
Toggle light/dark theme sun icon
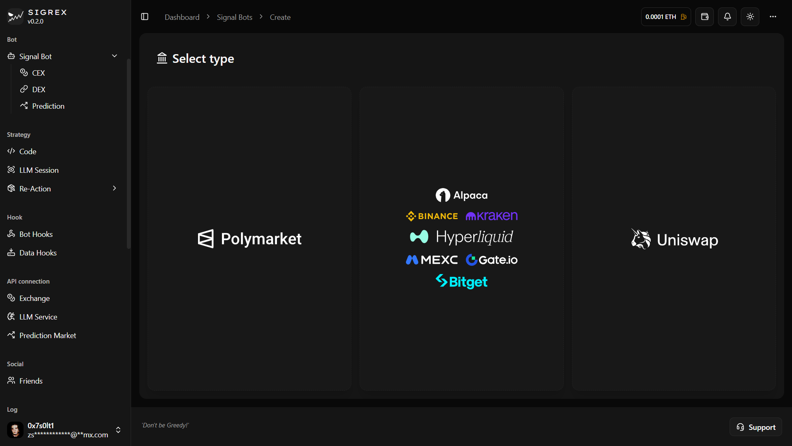[x=750, y=17]
